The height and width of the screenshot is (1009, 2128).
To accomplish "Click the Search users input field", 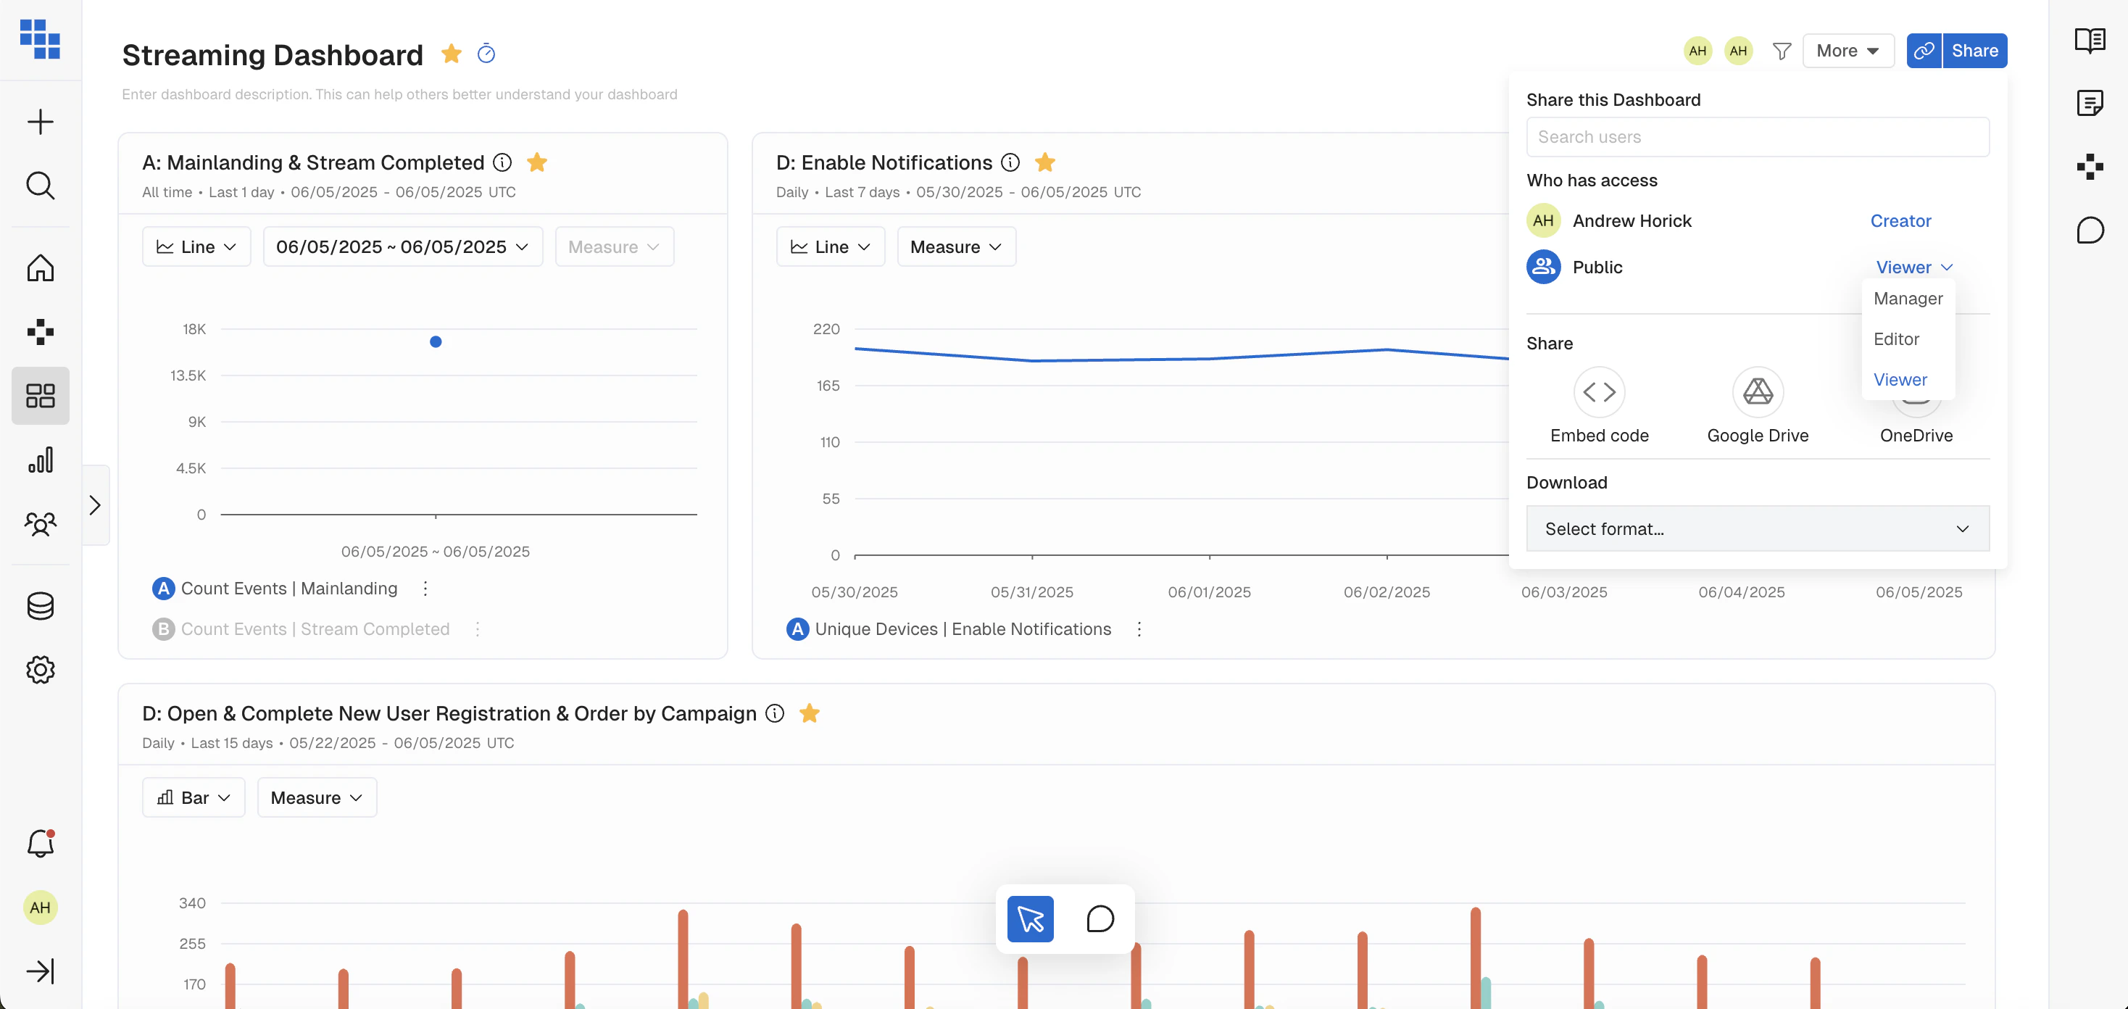I will (x=1757, y=137).
